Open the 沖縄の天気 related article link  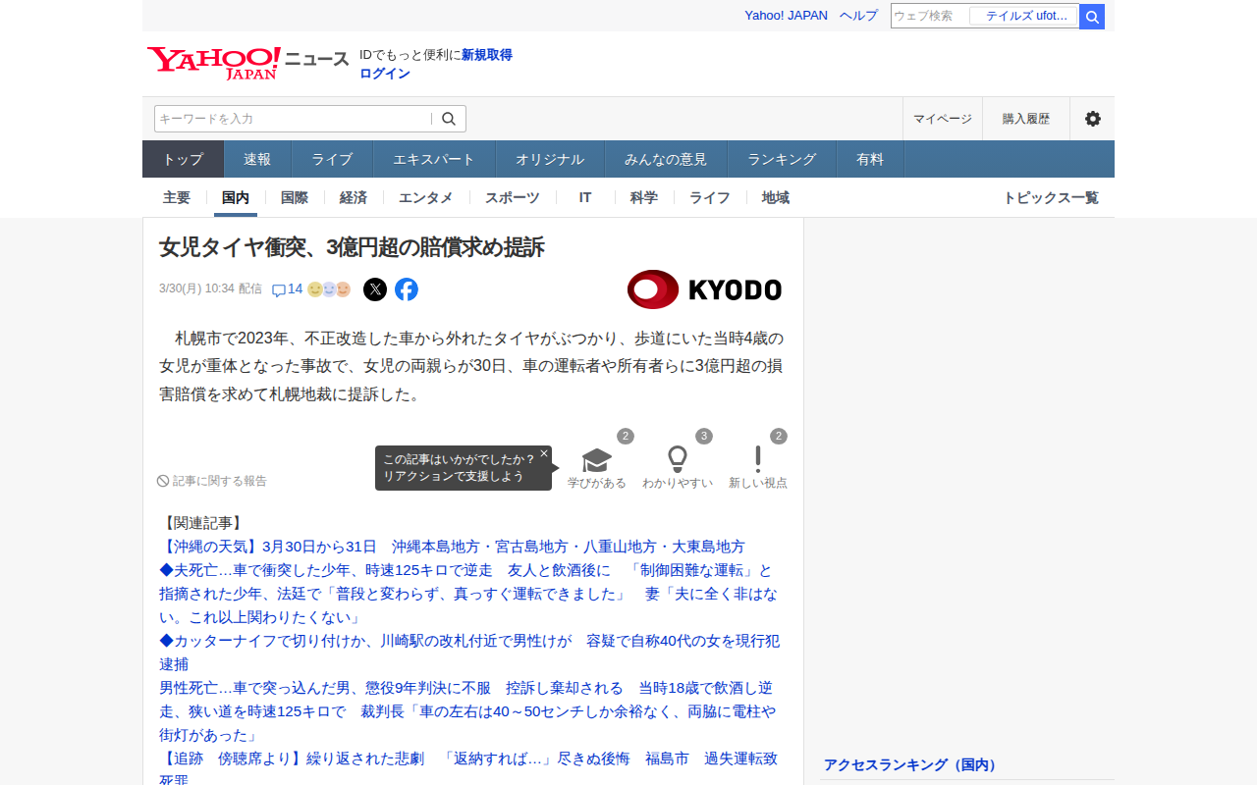pyautogui.click(x=452, y=547)
